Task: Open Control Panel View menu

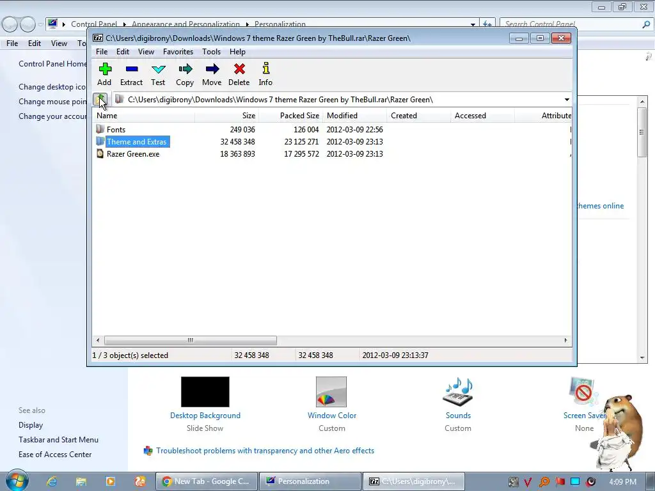Action: 59,43
